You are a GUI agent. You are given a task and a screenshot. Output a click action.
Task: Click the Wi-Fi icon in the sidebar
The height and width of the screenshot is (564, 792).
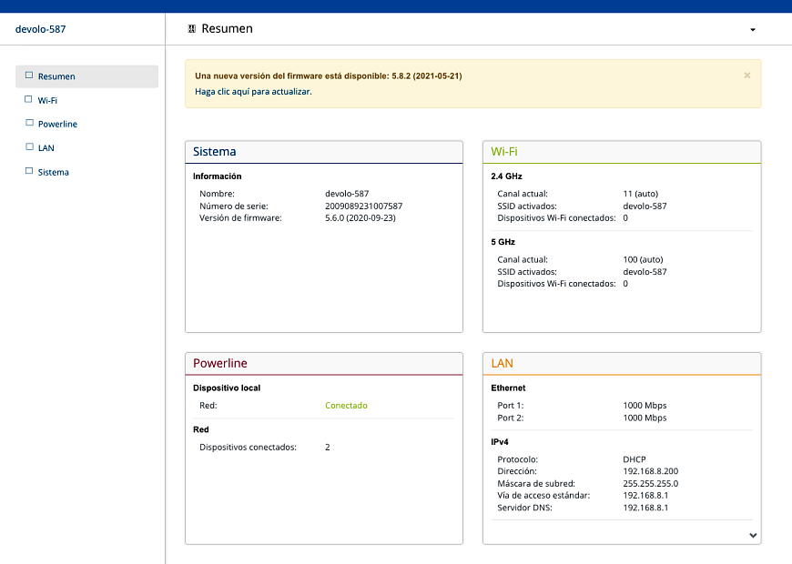point(28,99)
